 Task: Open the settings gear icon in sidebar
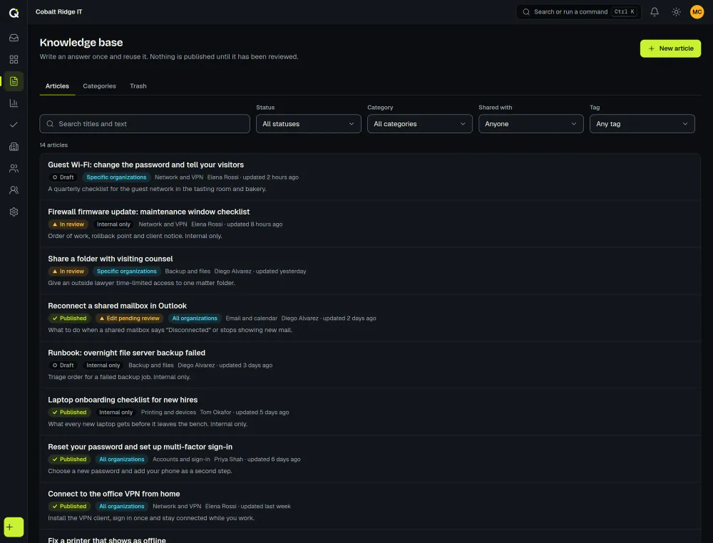point(14,212)
